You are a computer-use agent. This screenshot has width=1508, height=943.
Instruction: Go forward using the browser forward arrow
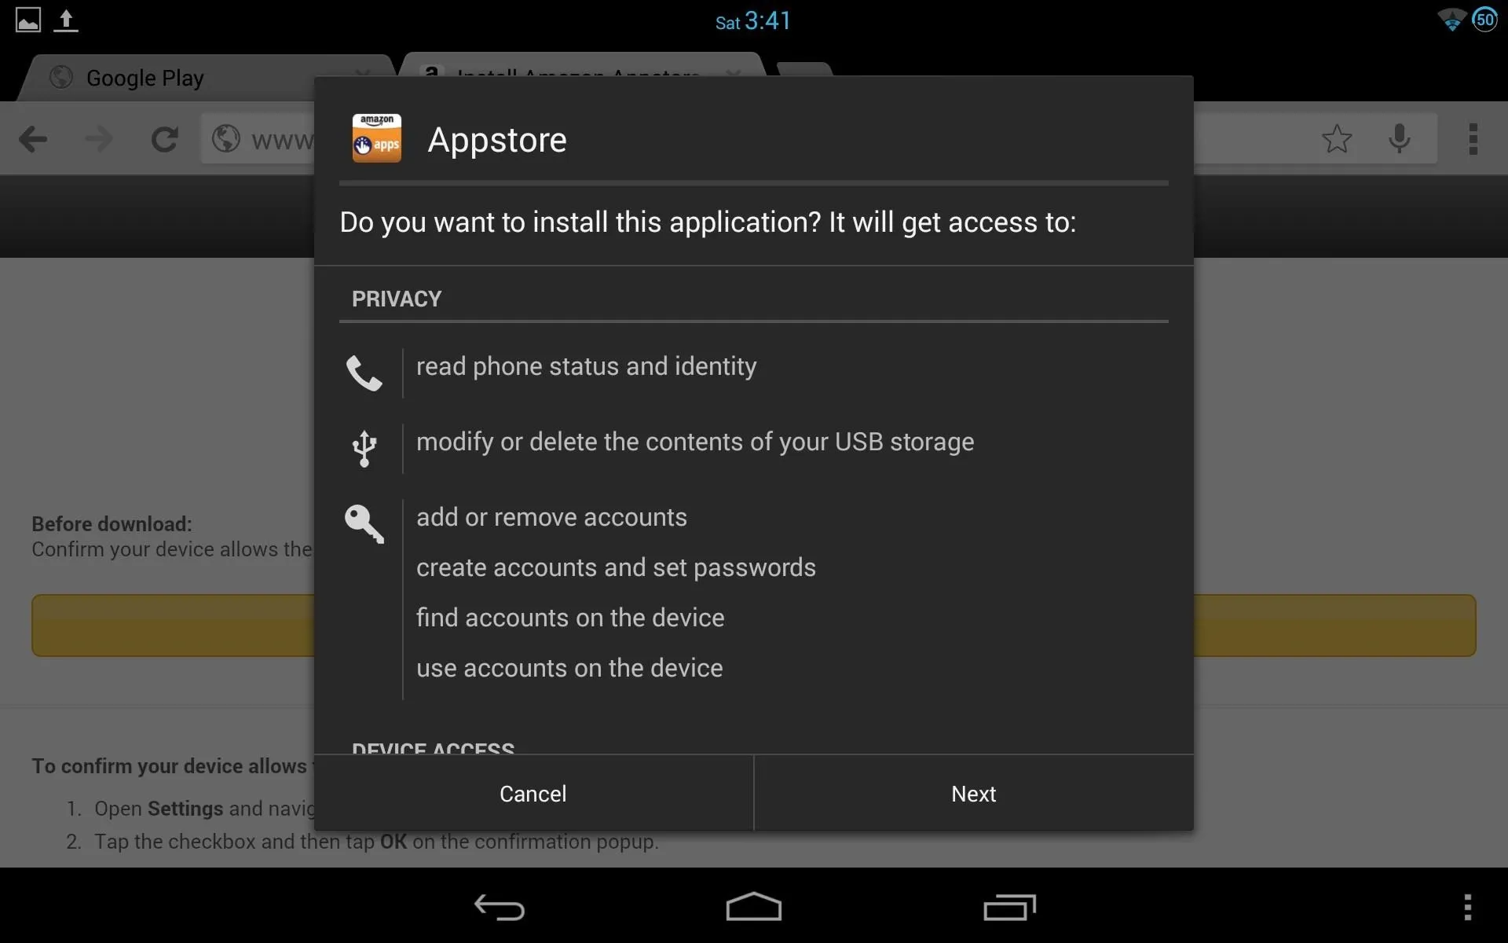pyautogui.click(x=99, y=140)
